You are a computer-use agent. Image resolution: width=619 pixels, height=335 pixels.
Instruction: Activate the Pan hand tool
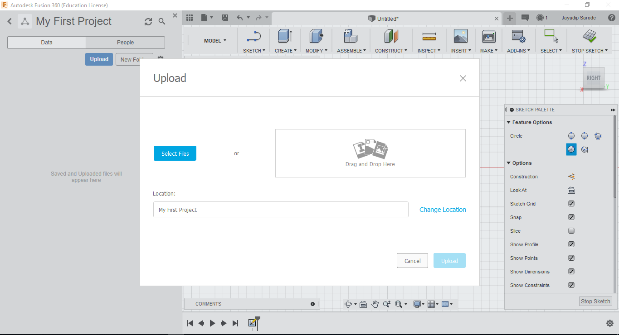pos(375,304)
